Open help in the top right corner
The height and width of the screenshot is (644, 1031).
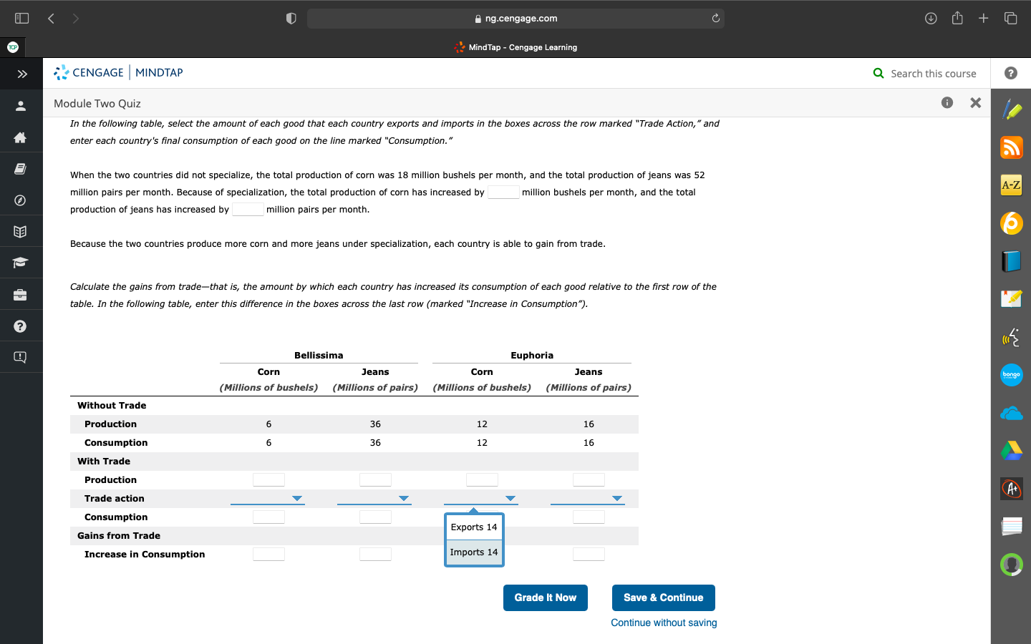point(1011,73)
